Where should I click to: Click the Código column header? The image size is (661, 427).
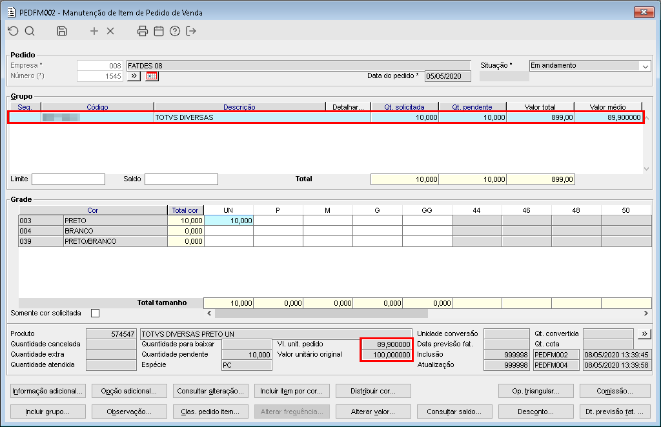point(97,107)
